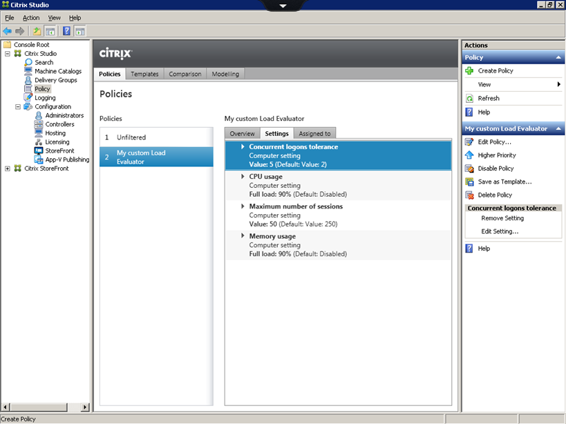Collapse the Citrix Studio tree node

(7, 54)
